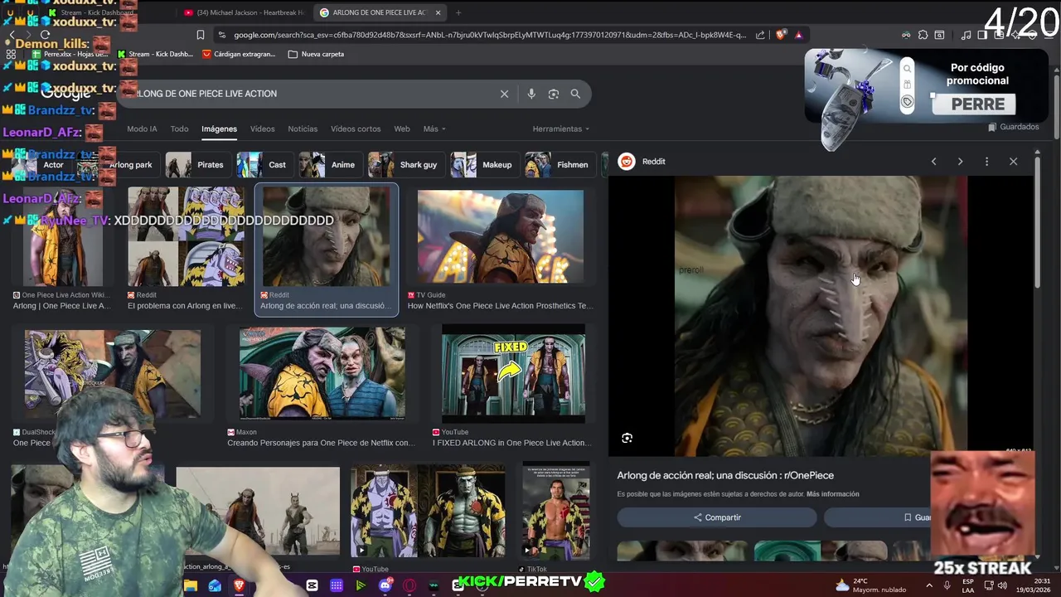The width and height of the screenshot is (1061, 597).
Task: Switch to Michael Jackson Heartbreak YouTube tab
Action: tap(244, 12)
